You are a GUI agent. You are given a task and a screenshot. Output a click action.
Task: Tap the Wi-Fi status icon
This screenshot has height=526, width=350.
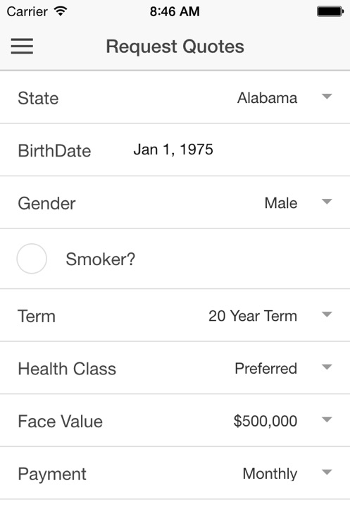pyautogui.click(x=61, y=11)
